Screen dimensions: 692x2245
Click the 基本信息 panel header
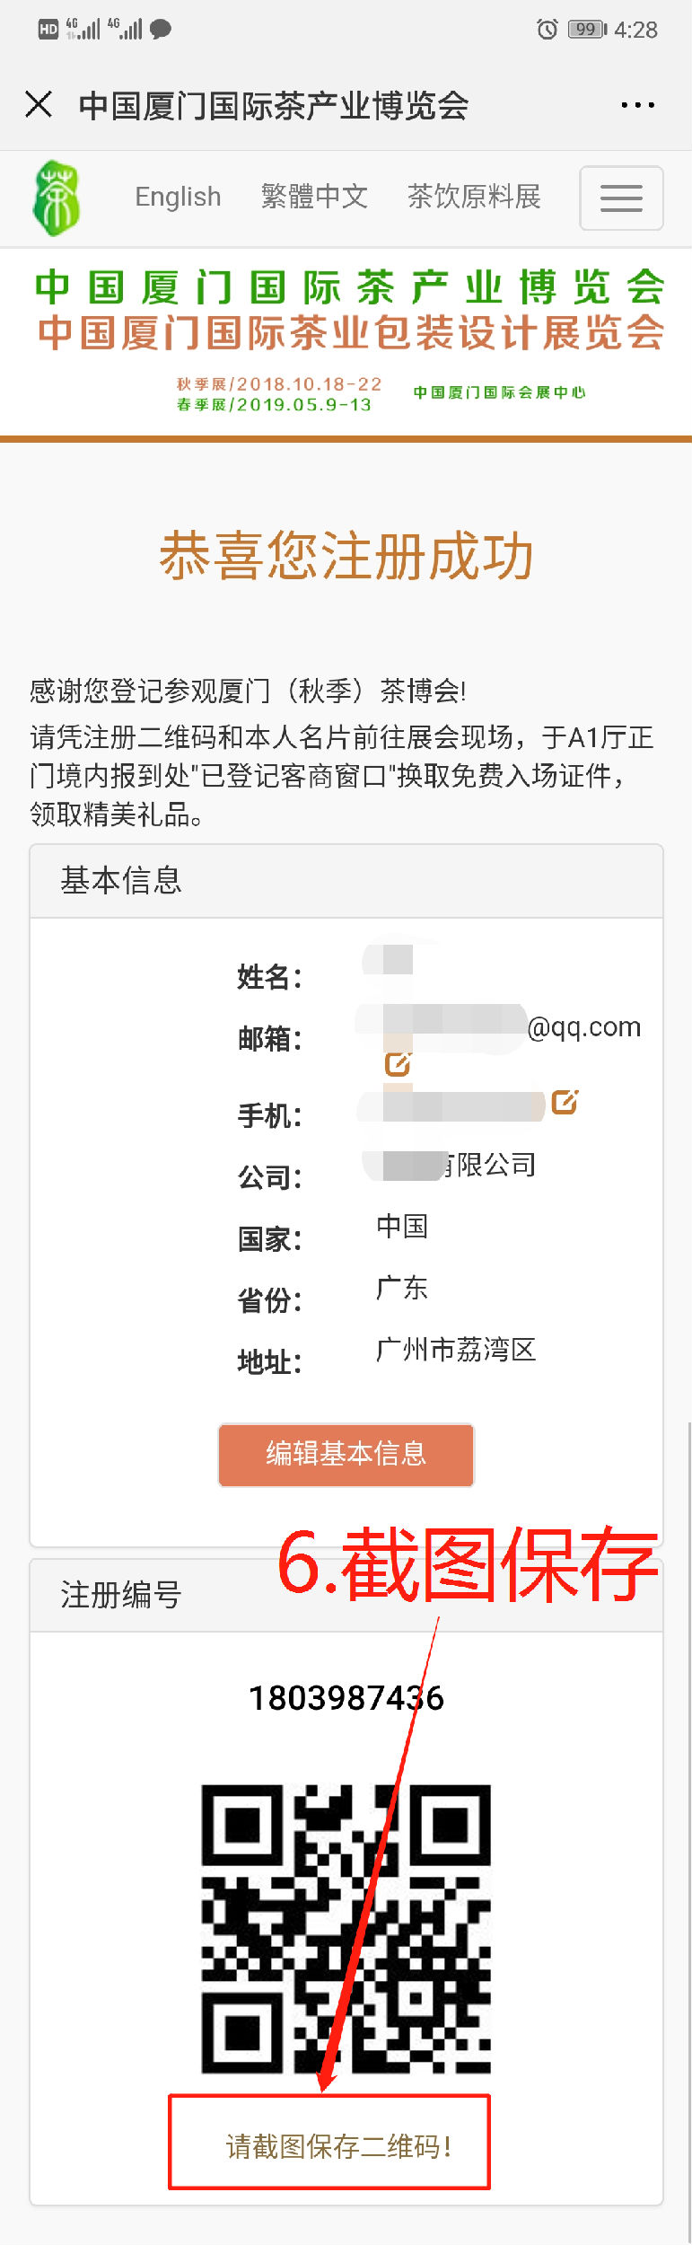346,881
